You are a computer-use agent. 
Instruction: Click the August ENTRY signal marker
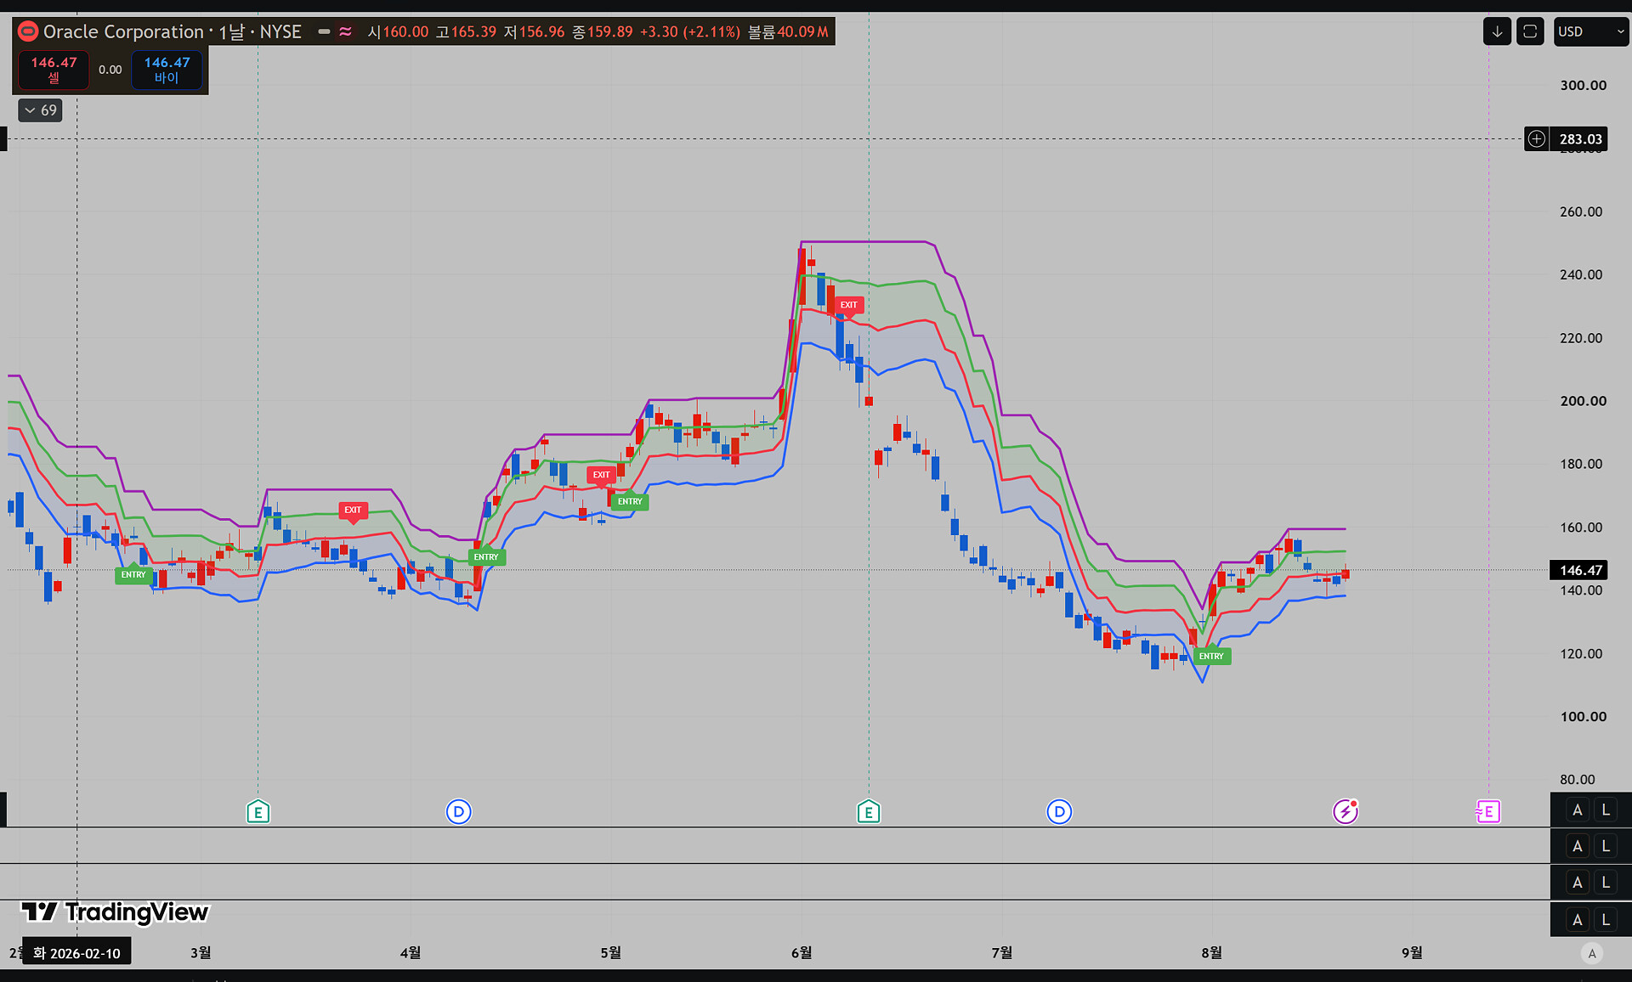1211,657
